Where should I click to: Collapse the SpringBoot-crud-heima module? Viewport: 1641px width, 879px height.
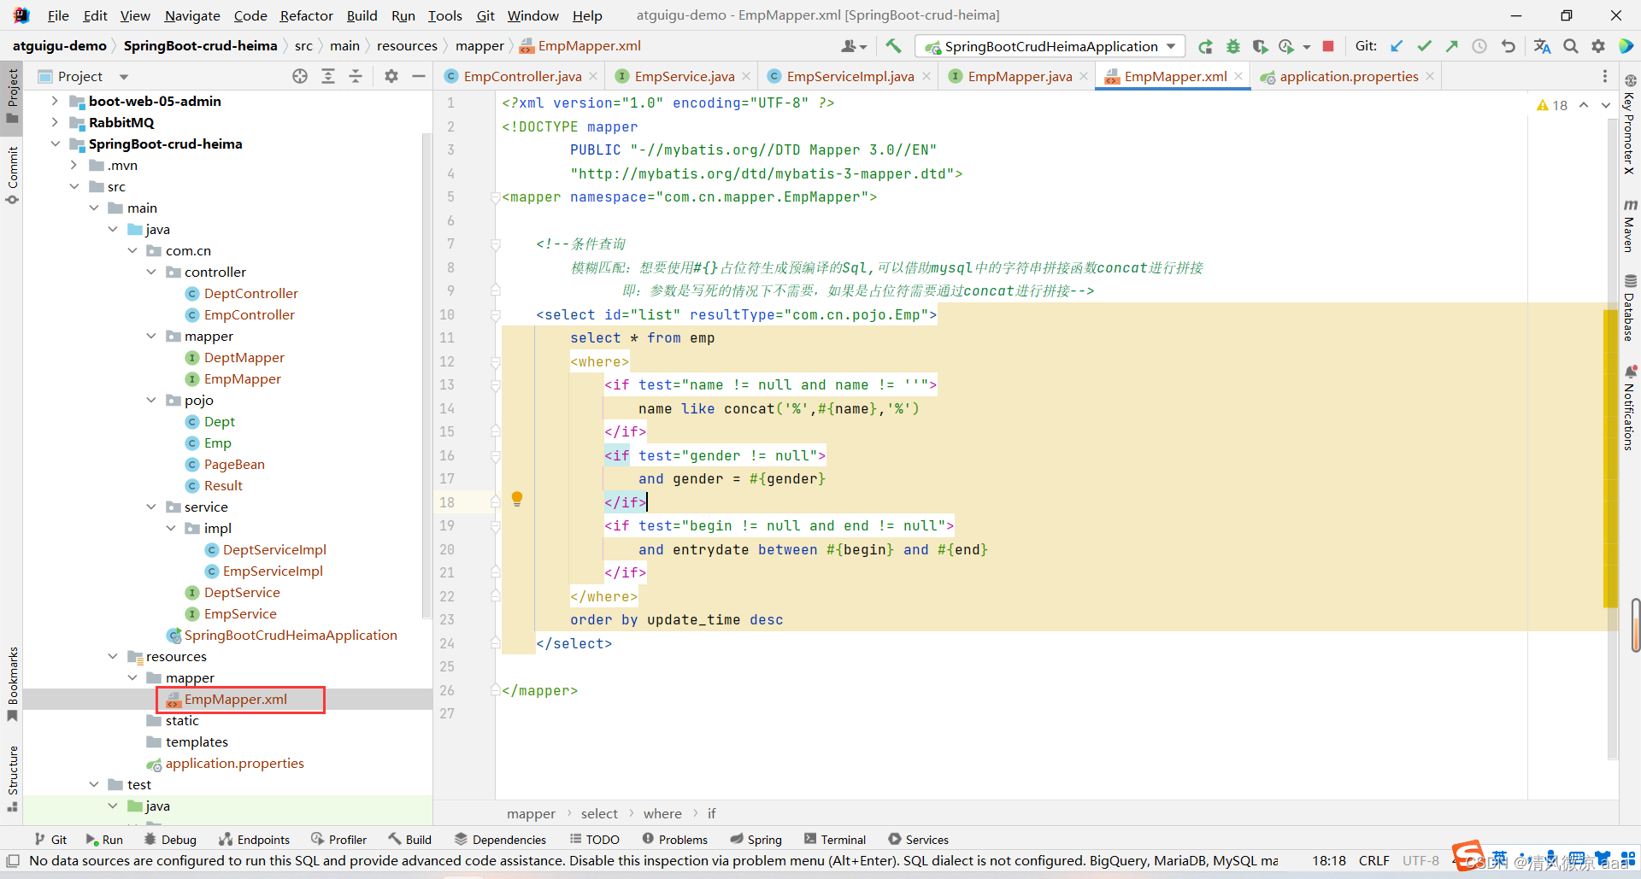tap(55, 144)
